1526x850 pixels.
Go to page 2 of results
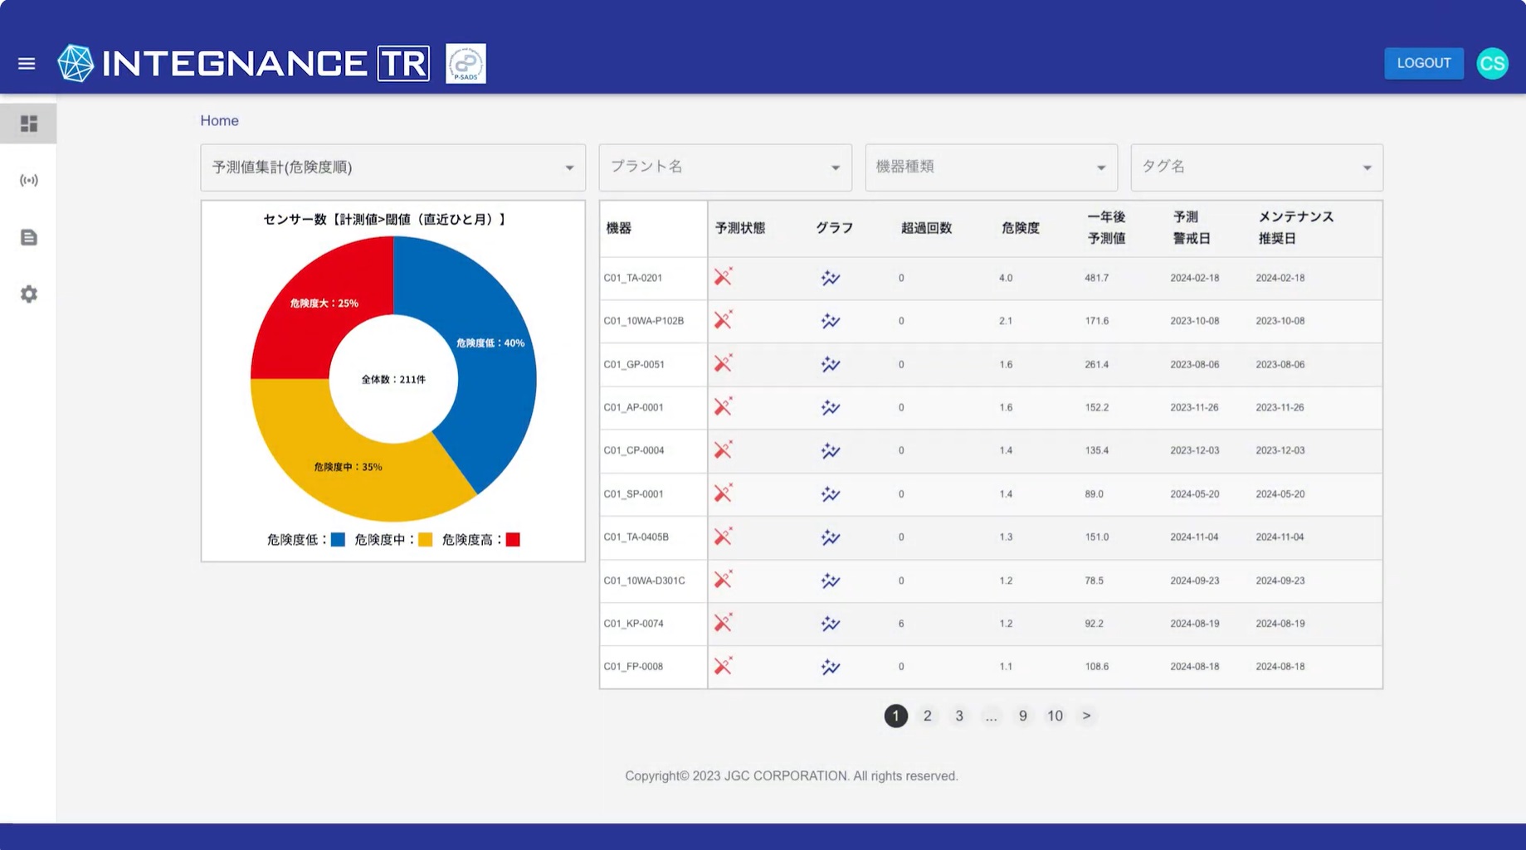click(927, 716)
